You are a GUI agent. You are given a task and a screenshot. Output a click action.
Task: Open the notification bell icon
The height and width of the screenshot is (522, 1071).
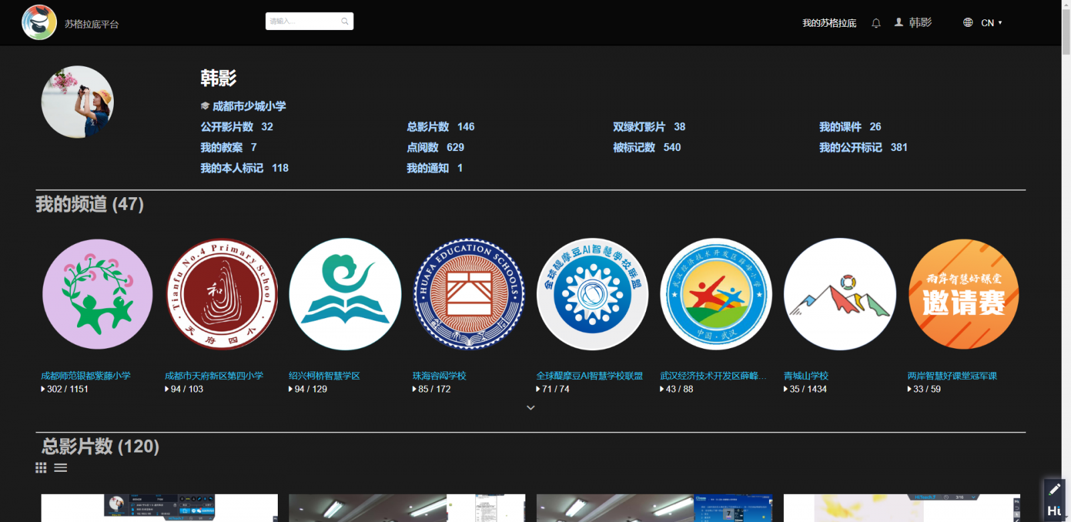pyautogui.click(x=876, y=23)
